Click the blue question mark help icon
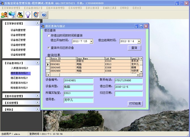 [x=44, y=14]
